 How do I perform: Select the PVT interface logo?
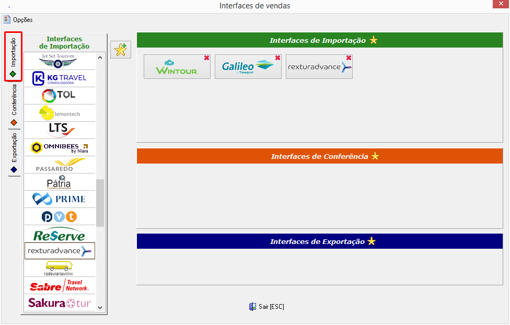tap(60, 216)
